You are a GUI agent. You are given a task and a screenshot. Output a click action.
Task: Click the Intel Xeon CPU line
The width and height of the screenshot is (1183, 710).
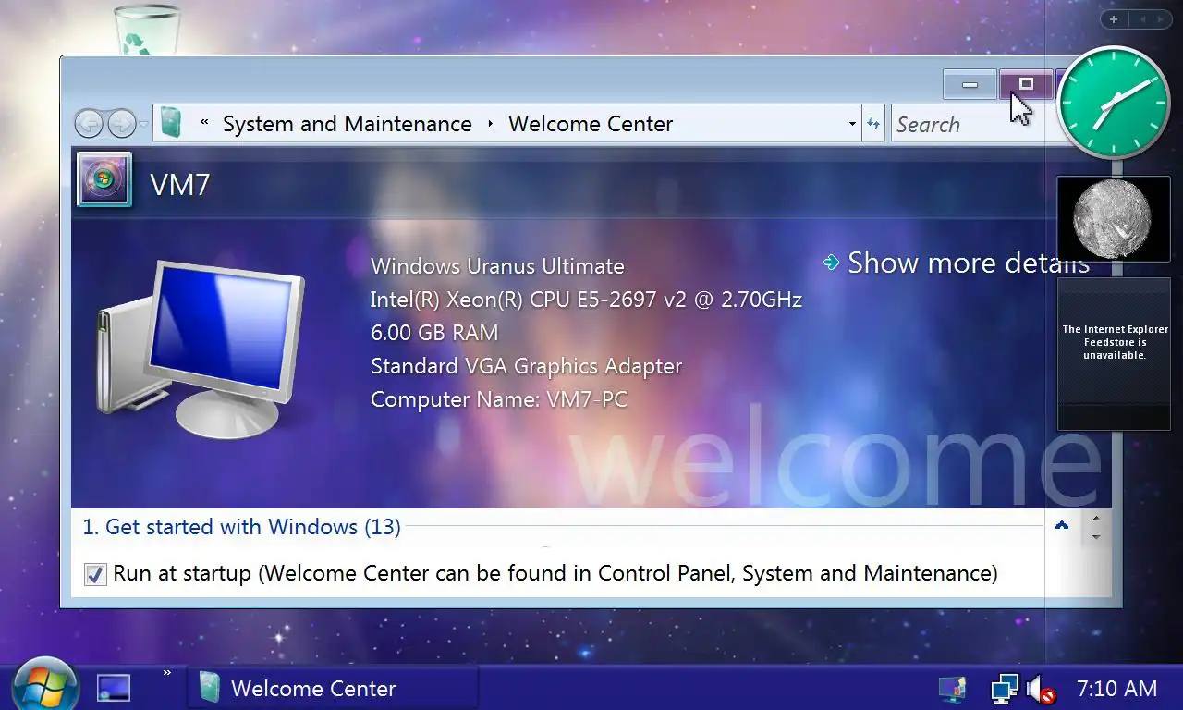pos(586,300)
